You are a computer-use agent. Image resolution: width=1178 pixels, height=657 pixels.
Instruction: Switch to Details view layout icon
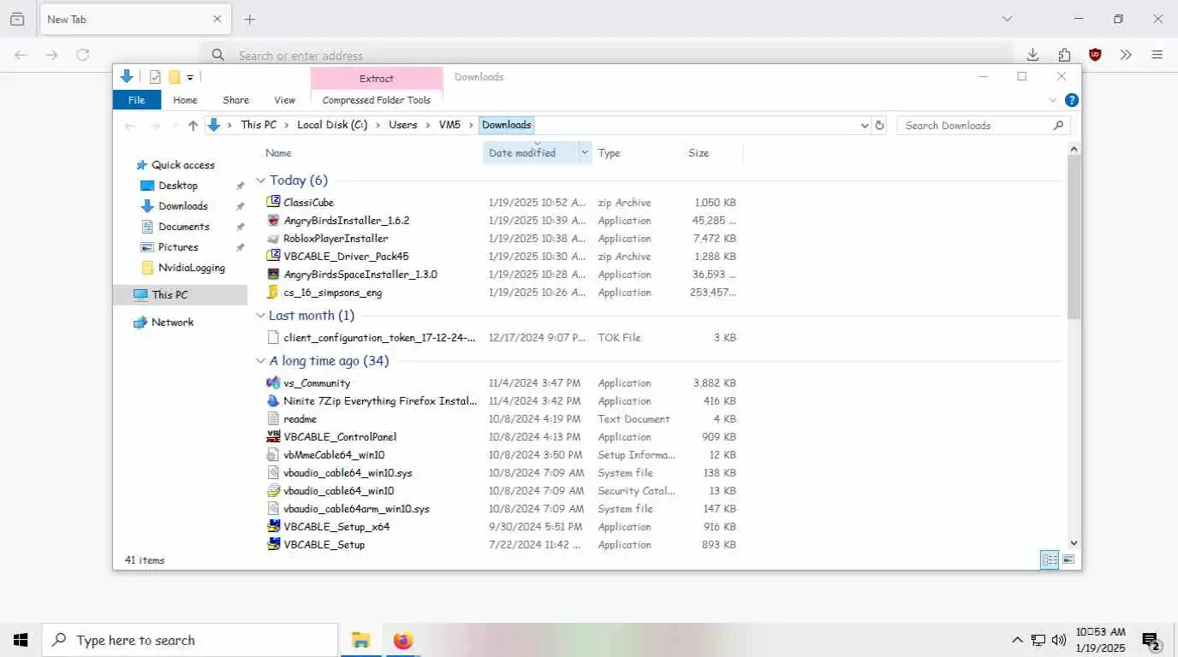click(x=1049, y=560)
